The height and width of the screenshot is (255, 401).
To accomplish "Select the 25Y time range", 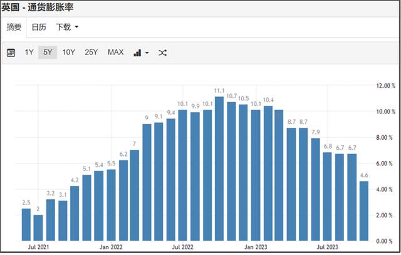I will [x=91, y=53].
